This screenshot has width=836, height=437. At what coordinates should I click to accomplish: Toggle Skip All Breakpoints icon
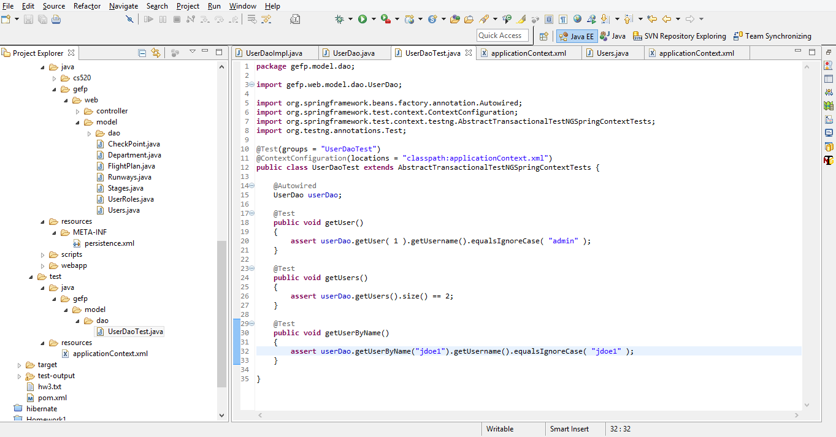tap(129, 20)
